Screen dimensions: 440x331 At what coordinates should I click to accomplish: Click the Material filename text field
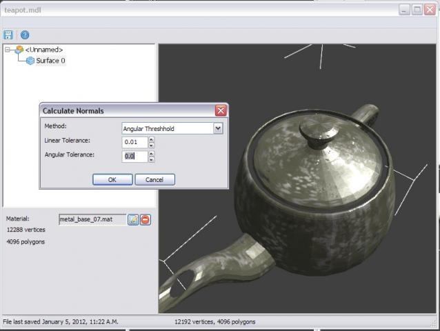tap(92, 219)
